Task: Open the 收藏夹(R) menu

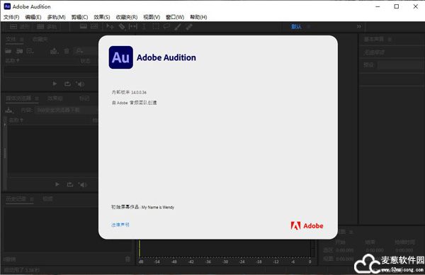Action: [127, 17]
